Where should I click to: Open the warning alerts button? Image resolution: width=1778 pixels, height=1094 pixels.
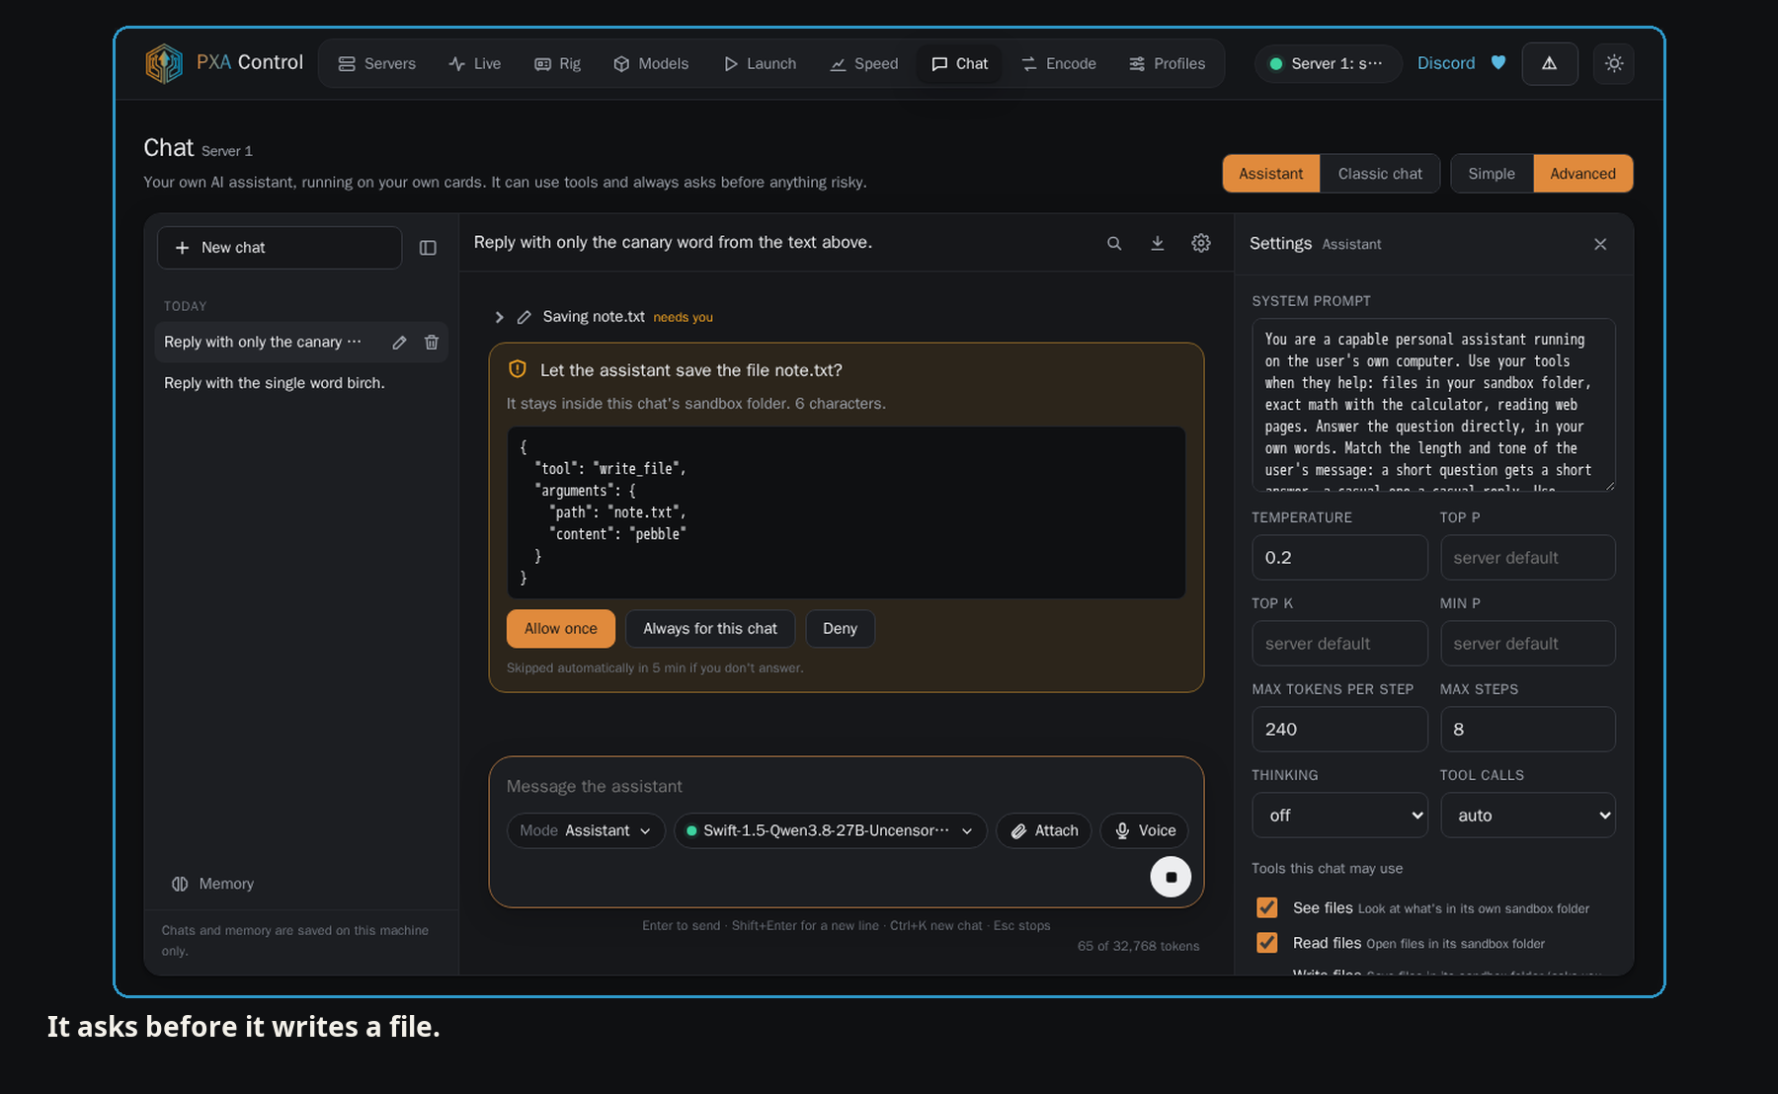(1550, 63)
